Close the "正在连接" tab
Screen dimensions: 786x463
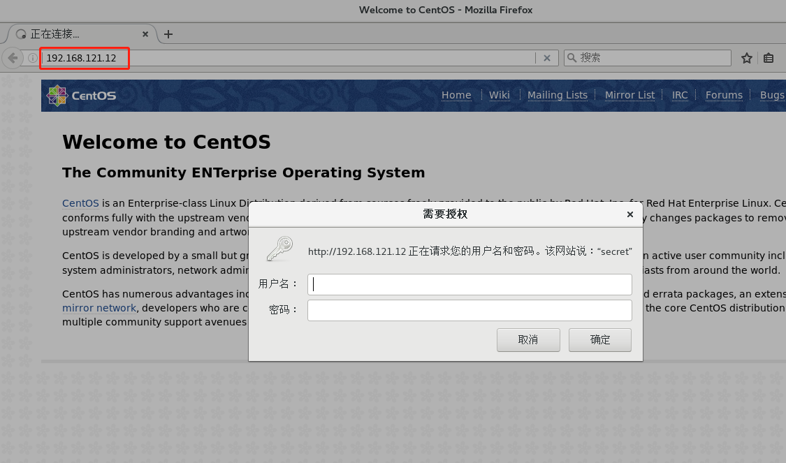(x=145, y=34)
